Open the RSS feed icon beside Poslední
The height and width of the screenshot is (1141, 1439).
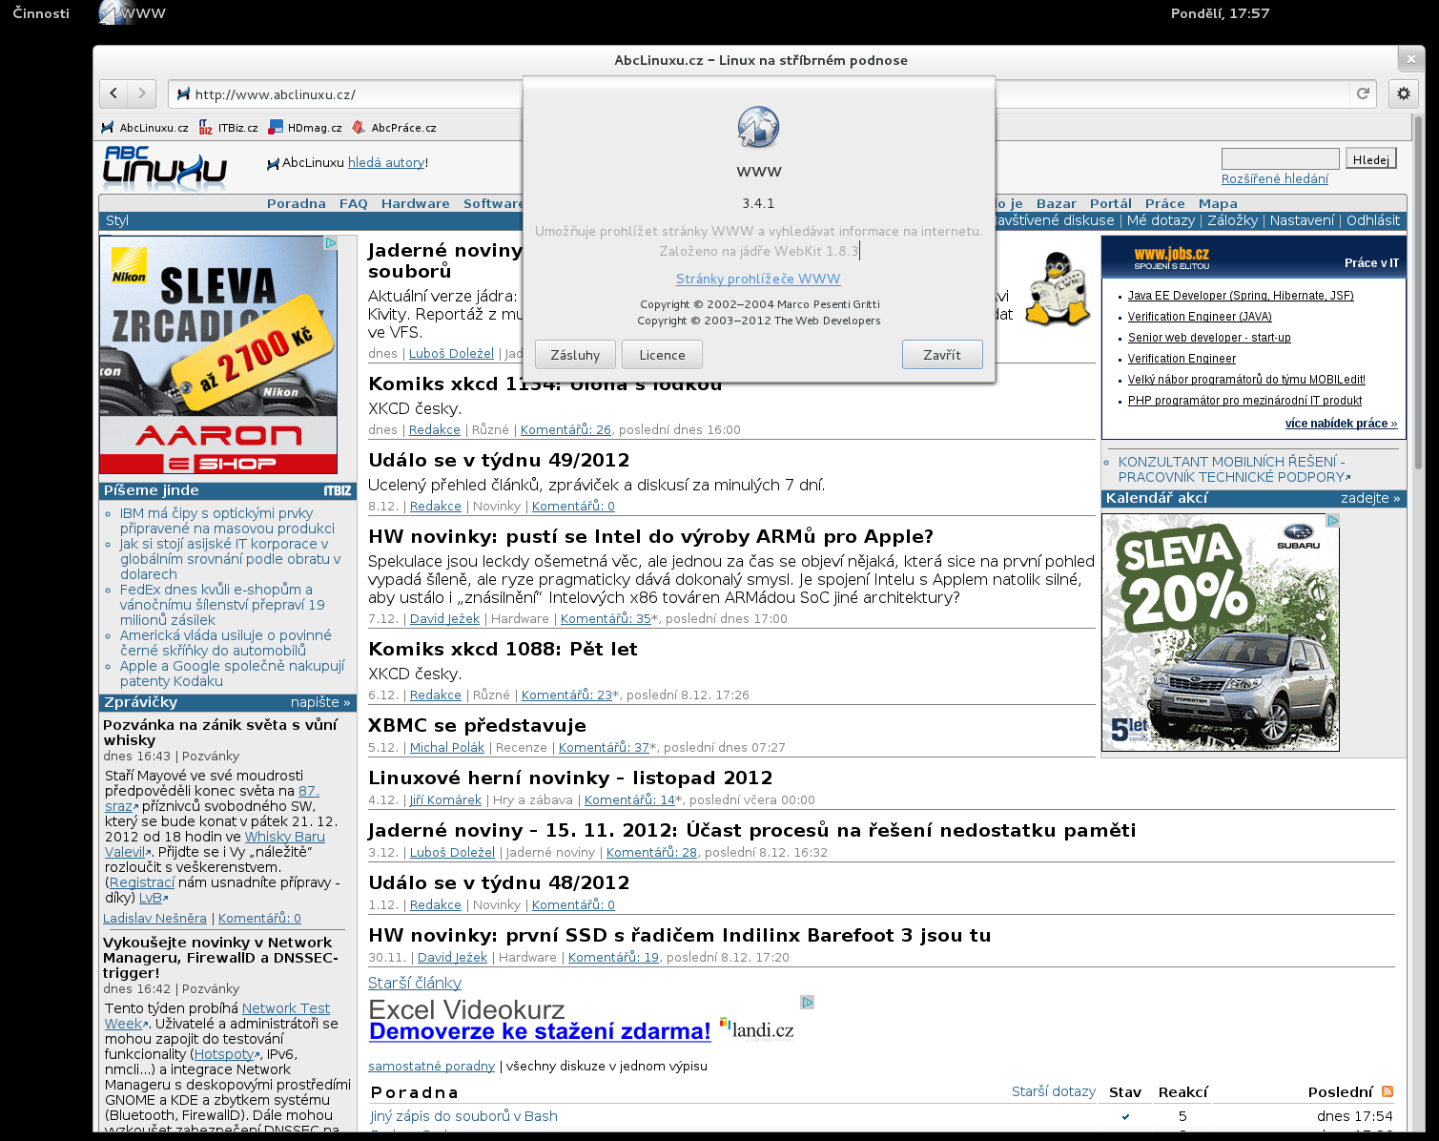coord(1388,1091)
